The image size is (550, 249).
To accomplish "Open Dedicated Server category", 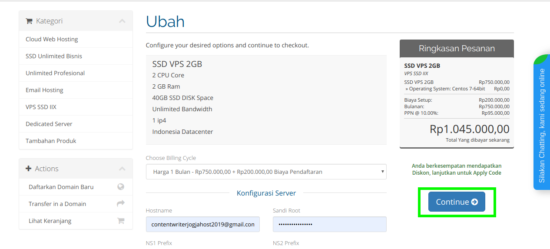I will (49, 124).
